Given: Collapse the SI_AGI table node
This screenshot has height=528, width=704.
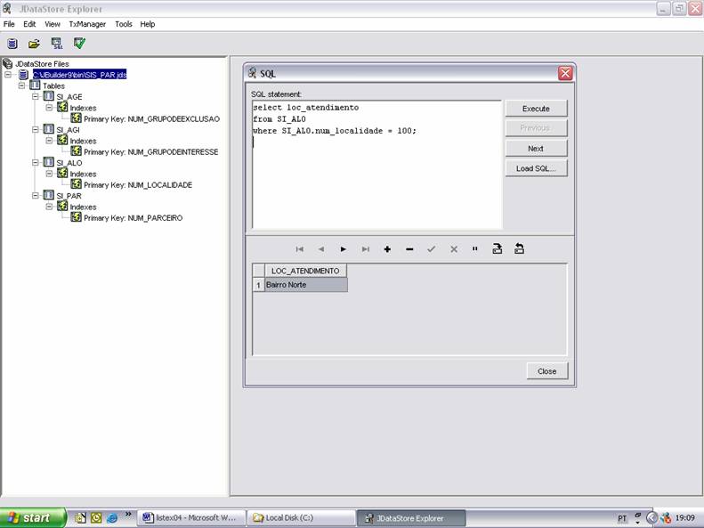Looking at the screenshot, I should tap(36, 129).
